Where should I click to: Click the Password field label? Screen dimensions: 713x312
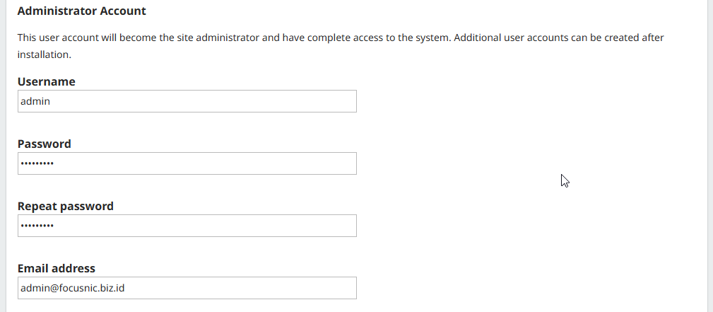44,144
